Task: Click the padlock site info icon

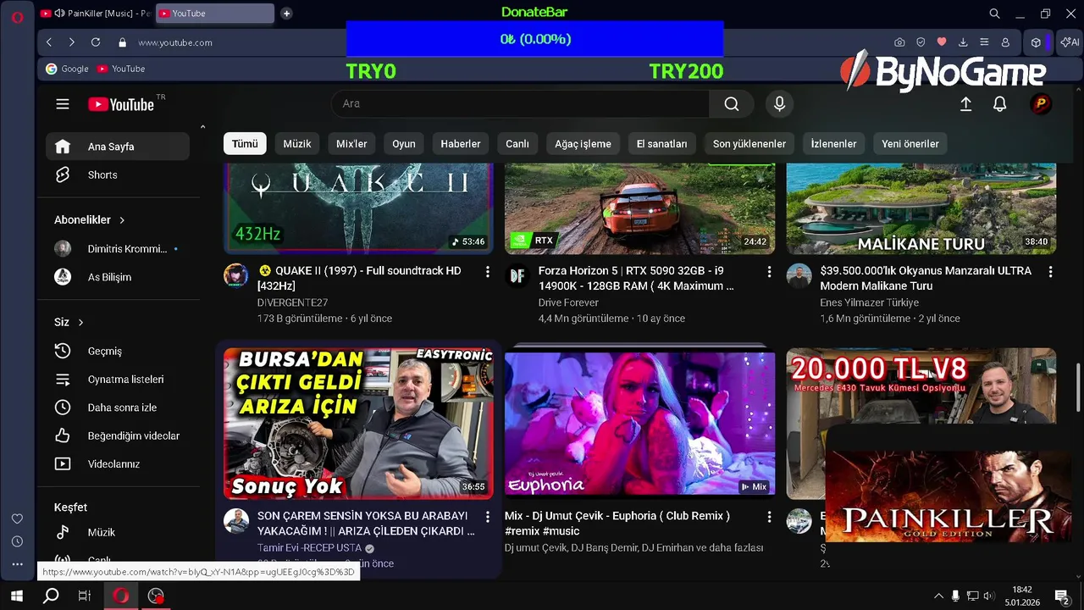Action: 122,42
